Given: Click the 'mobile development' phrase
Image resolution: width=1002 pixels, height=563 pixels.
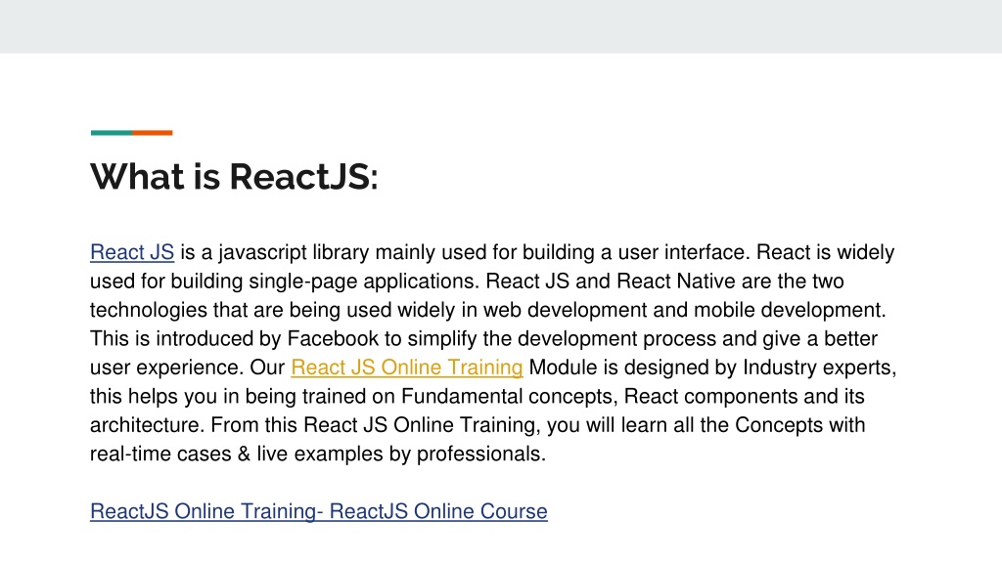Looking at the screenshot, I should pos(788,310).
